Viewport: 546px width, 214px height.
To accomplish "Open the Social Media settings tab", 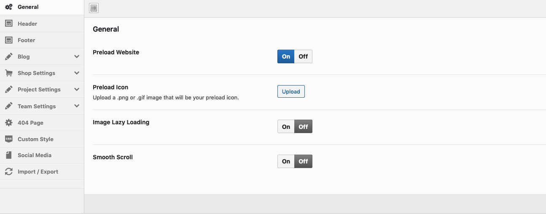I will (x=35, y=155).
